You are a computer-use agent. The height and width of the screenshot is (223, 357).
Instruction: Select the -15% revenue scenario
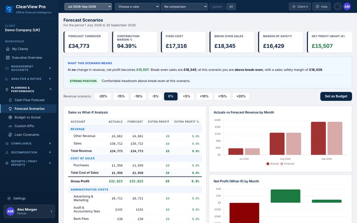(x=120, y=96)
